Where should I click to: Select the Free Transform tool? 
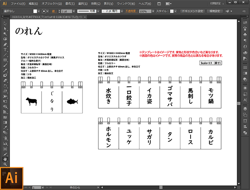point(5,102)
